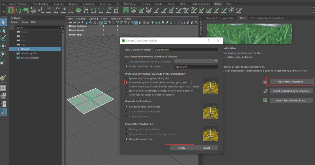Click the single-panel layout icon
315x165 pixels.
[3, 88]
